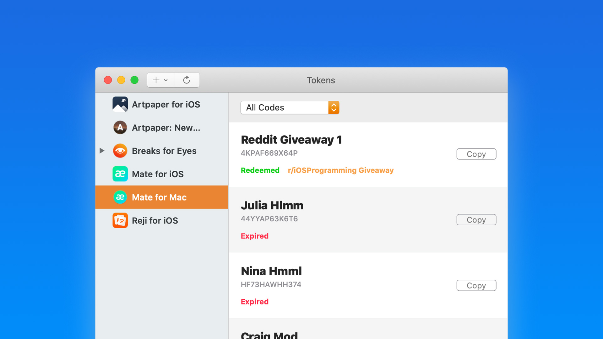Viewport: 603px width, 339px height.
Task: Copy code for Julia Hlmm
Action: 476,219
